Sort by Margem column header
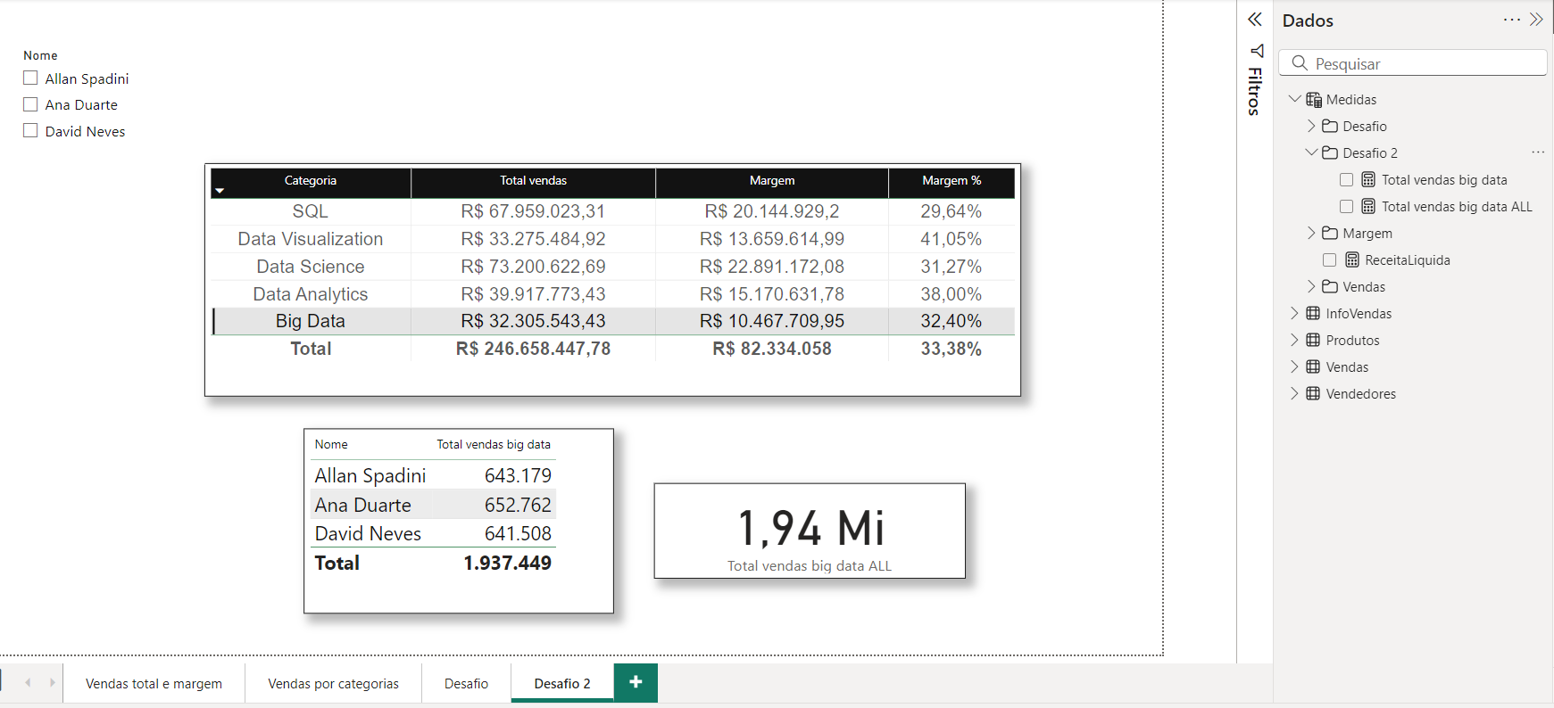Viewport: 1554px width, 708px height. (772, 181)
